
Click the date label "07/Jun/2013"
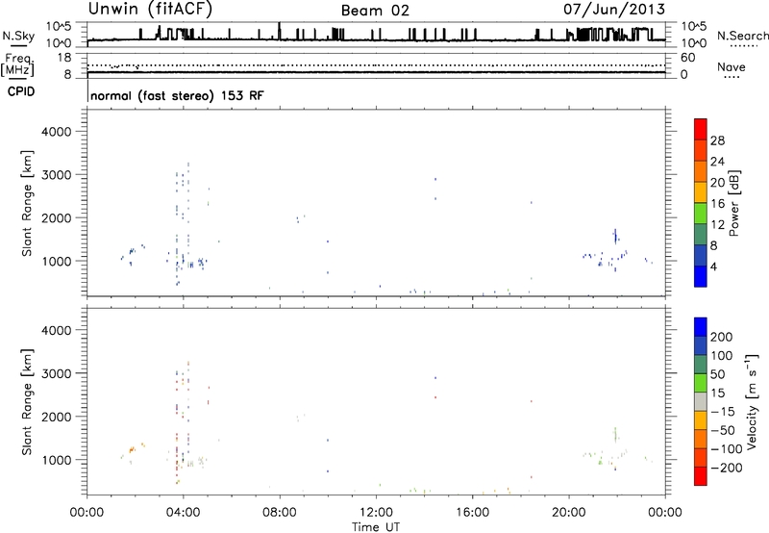(614, 10)
